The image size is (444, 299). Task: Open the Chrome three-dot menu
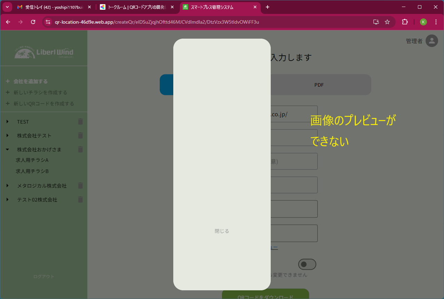436,22
